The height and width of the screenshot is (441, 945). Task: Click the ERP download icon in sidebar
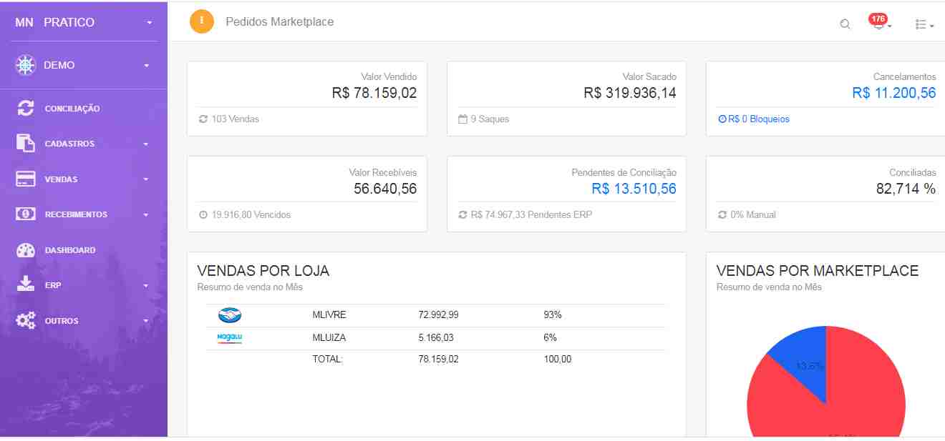[25, 285]
